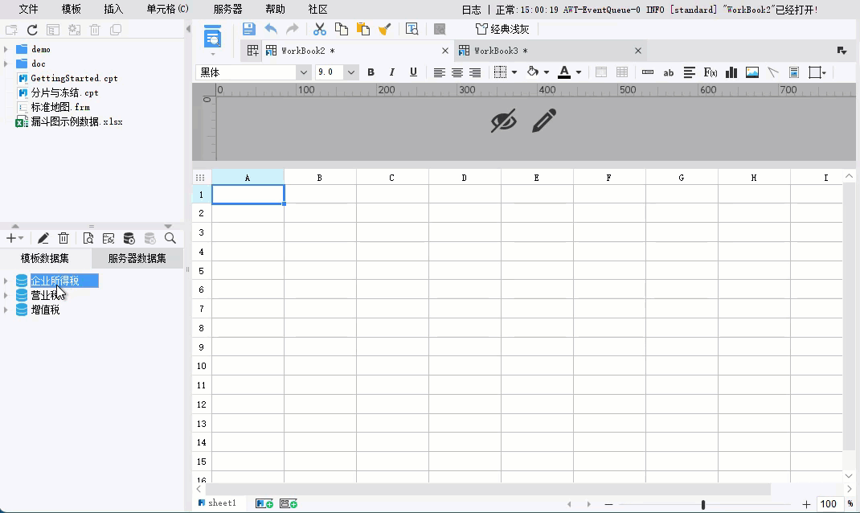
Task: Open the fill color dropdown arrow
Action: coord(547,72)
